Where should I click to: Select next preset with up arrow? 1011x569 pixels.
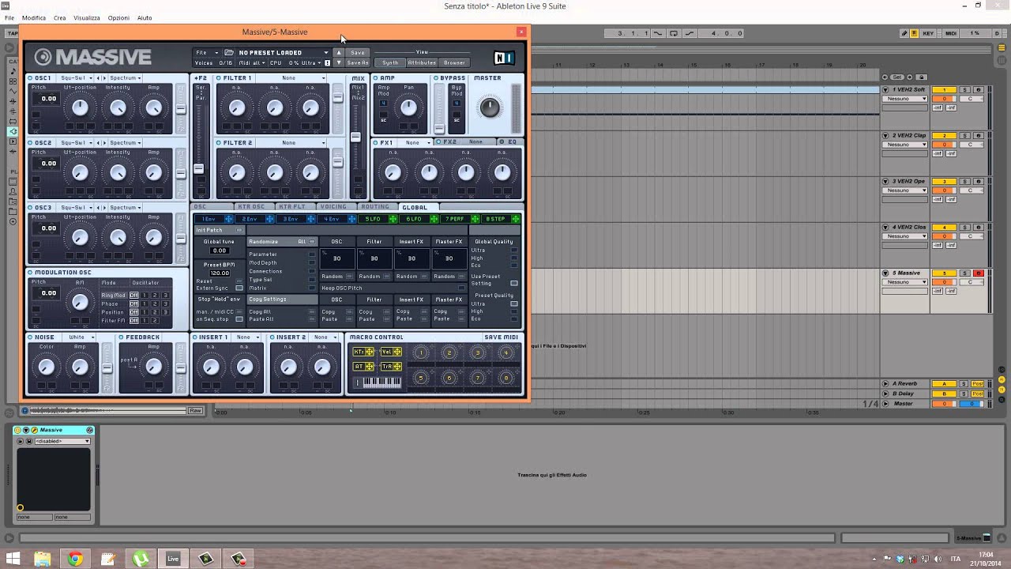click(339, 53)
